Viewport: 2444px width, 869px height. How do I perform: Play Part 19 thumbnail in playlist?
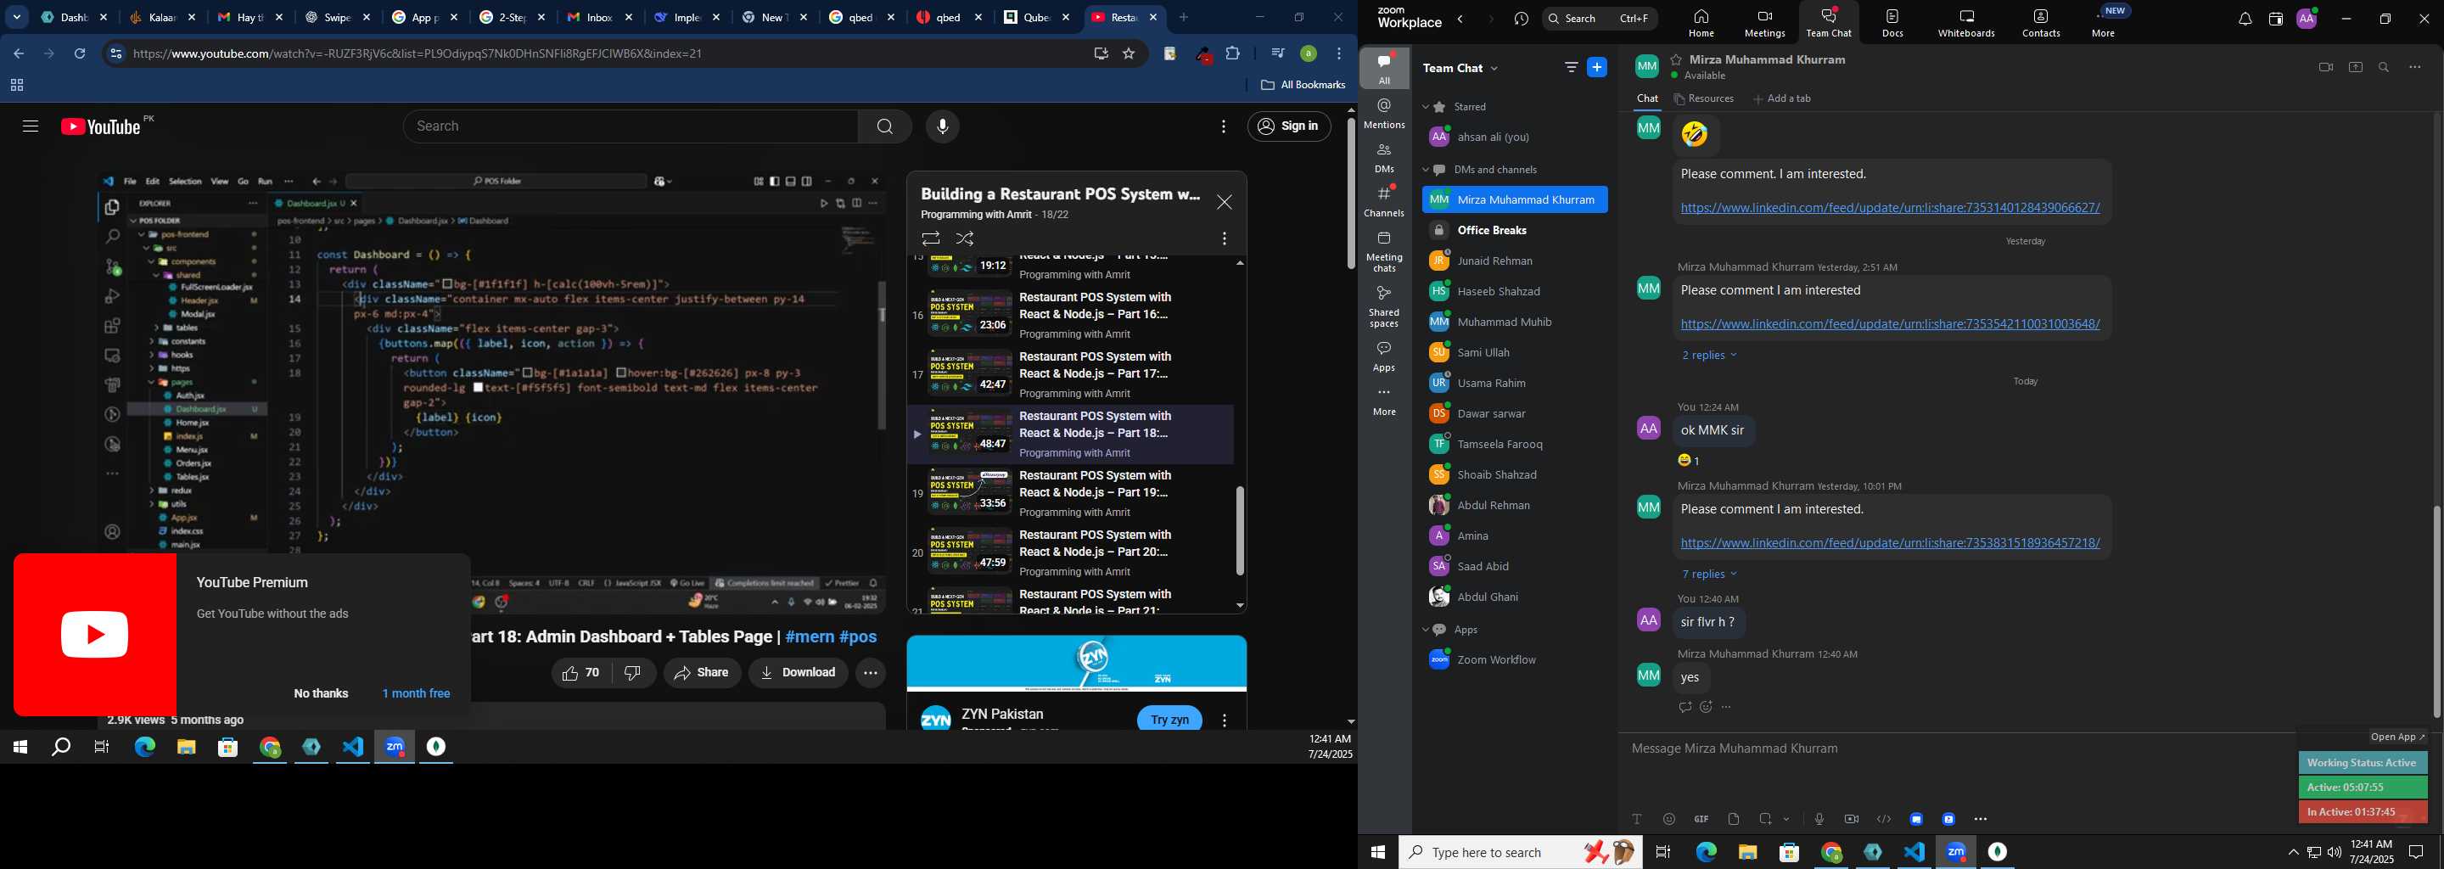pyautogui.click(x=970, y=491)
